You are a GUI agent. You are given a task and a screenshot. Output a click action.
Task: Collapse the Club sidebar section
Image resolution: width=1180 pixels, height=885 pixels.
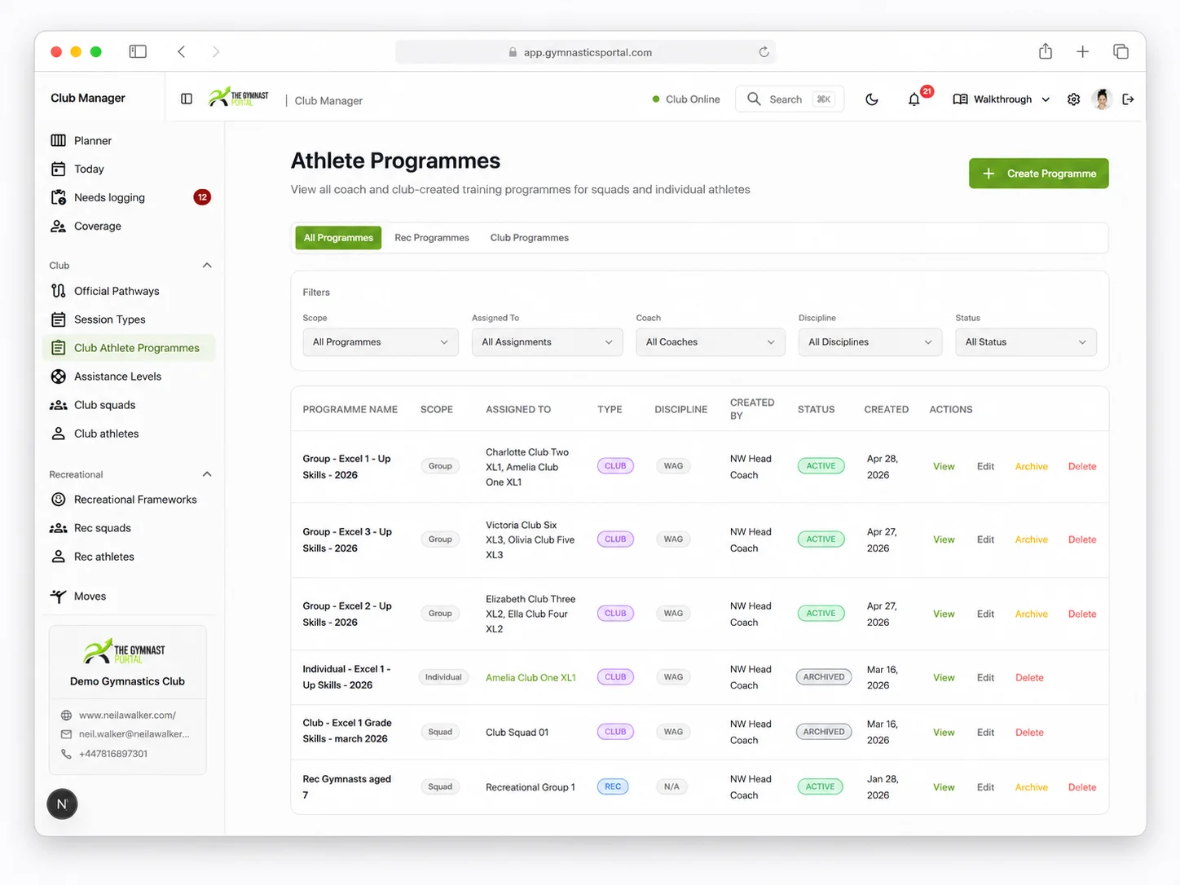pyautogui.click(x=207, y=266)
